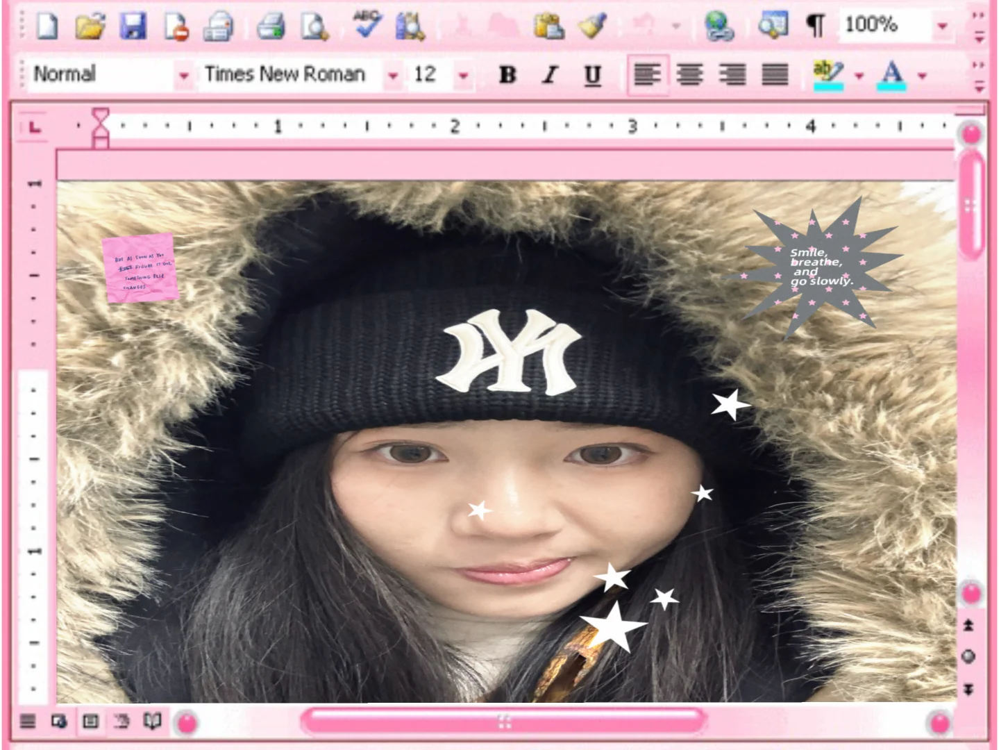Viewport: 999px width, 750px height.
Task: Open an existing file with folder icon
Action: coord(90,26)
